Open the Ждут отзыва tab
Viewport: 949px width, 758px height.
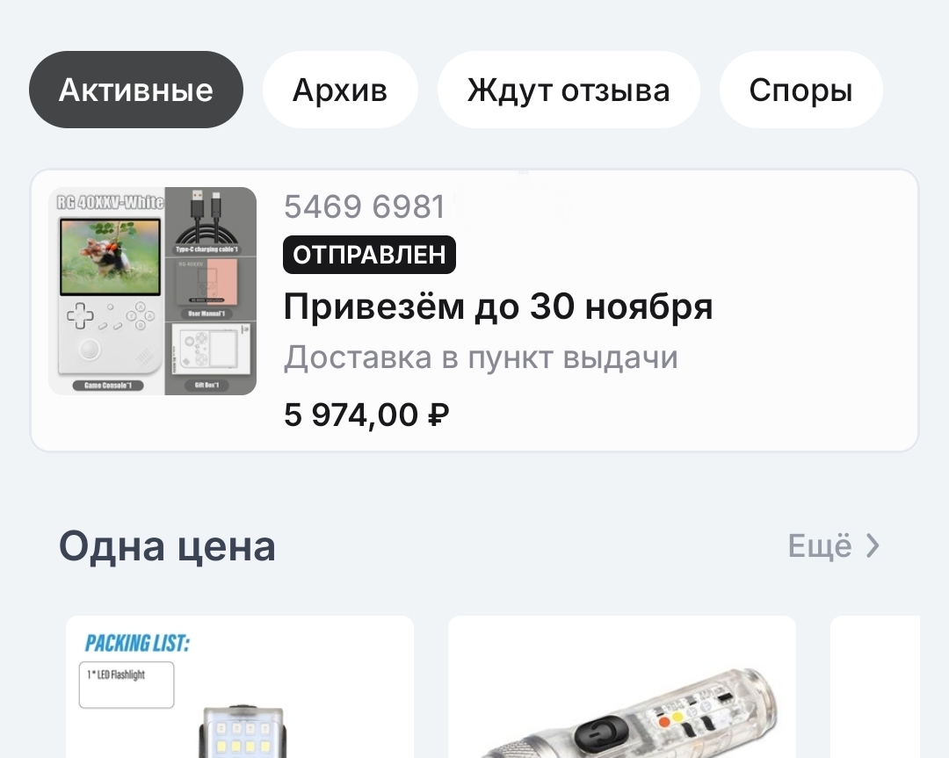click(x=569, y=90)
